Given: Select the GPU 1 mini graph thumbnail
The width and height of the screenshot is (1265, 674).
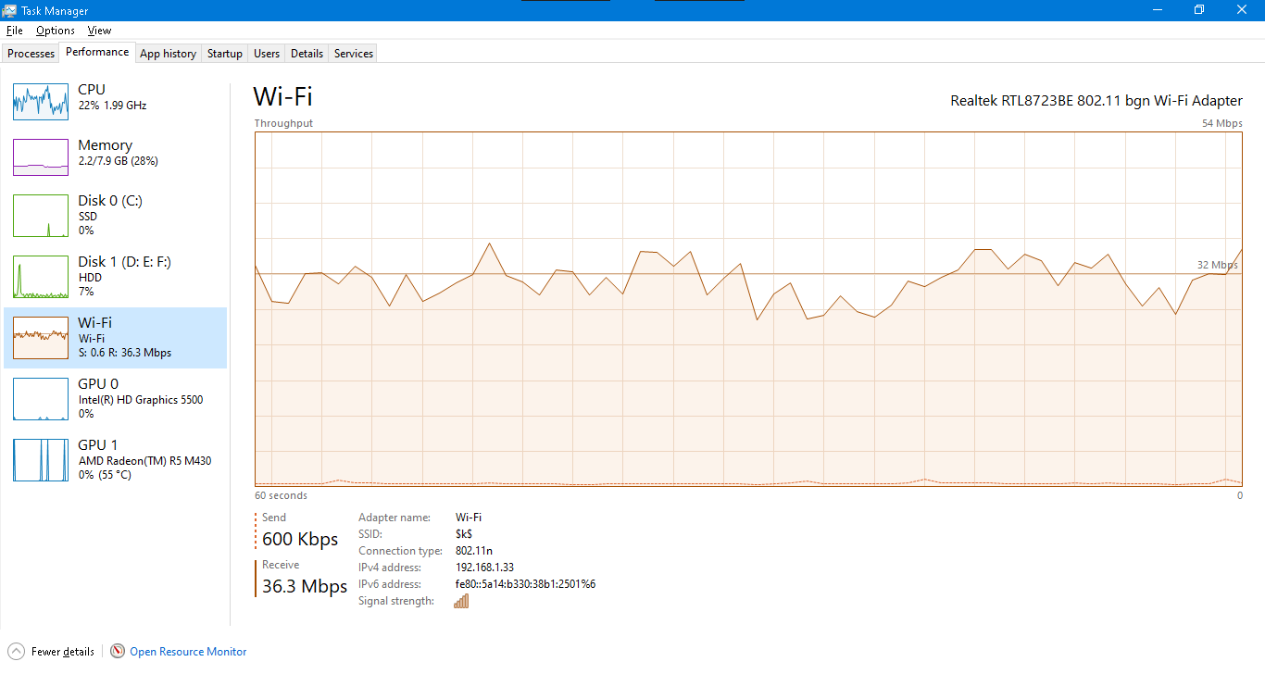Looking at the screenshot, I should (41, 459).
